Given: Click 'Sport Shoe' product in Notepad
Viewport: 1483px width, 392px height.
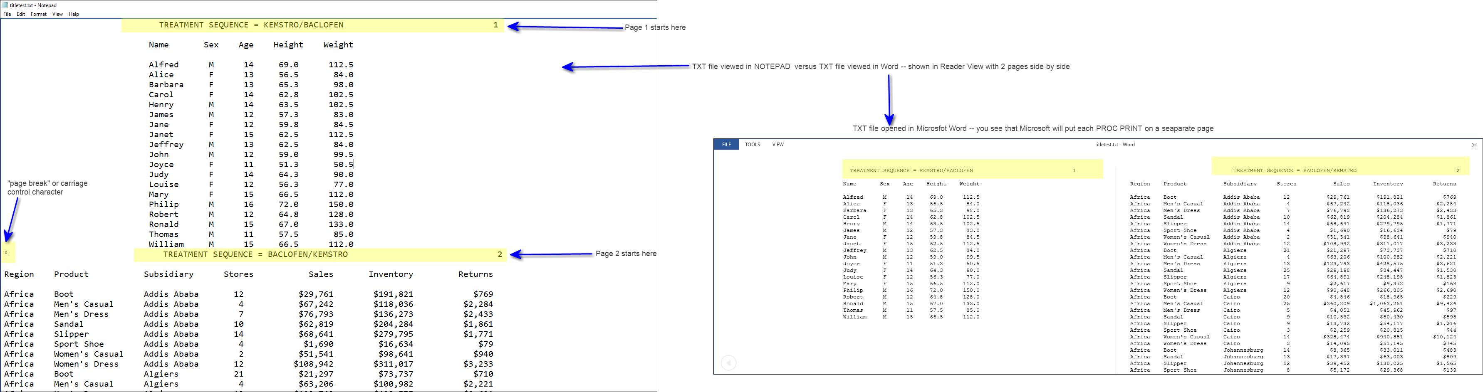Looking at the screenshot, I should coord(79,344).
